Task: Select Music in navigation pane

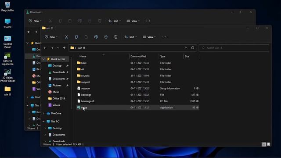Action: click(x=56, y=92)
